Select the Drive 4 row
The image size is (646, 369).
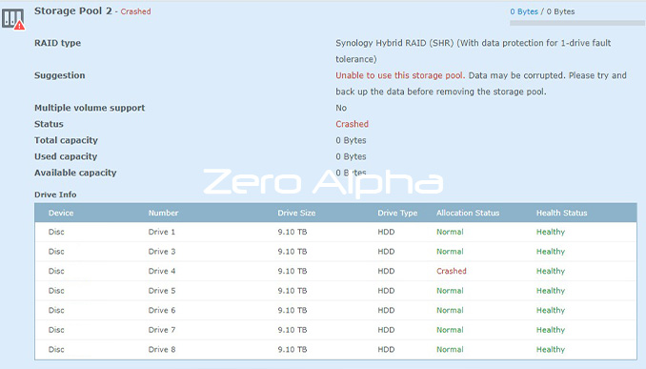(335, 272)
